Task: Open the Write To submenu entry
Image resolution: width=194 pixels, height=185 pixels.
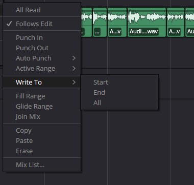Action: click(x=42, y=83)
